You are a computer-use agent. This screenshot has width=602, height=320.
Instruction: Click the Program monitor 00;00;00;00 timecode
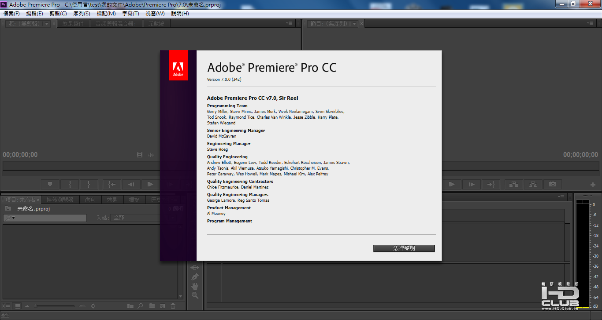(581, 155)
